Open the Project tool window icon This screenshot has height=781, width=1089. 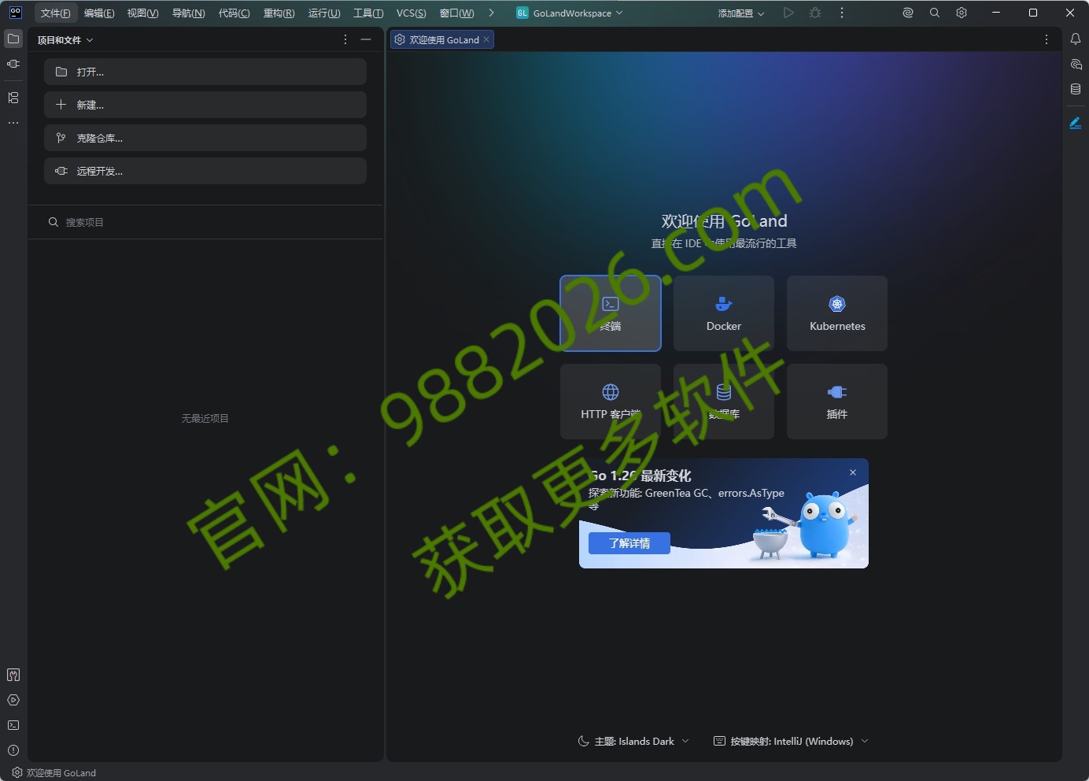pos(13,39)
